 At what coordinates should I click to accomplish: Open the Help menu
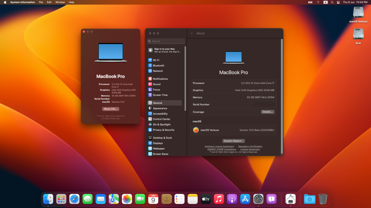coord(72,2)
